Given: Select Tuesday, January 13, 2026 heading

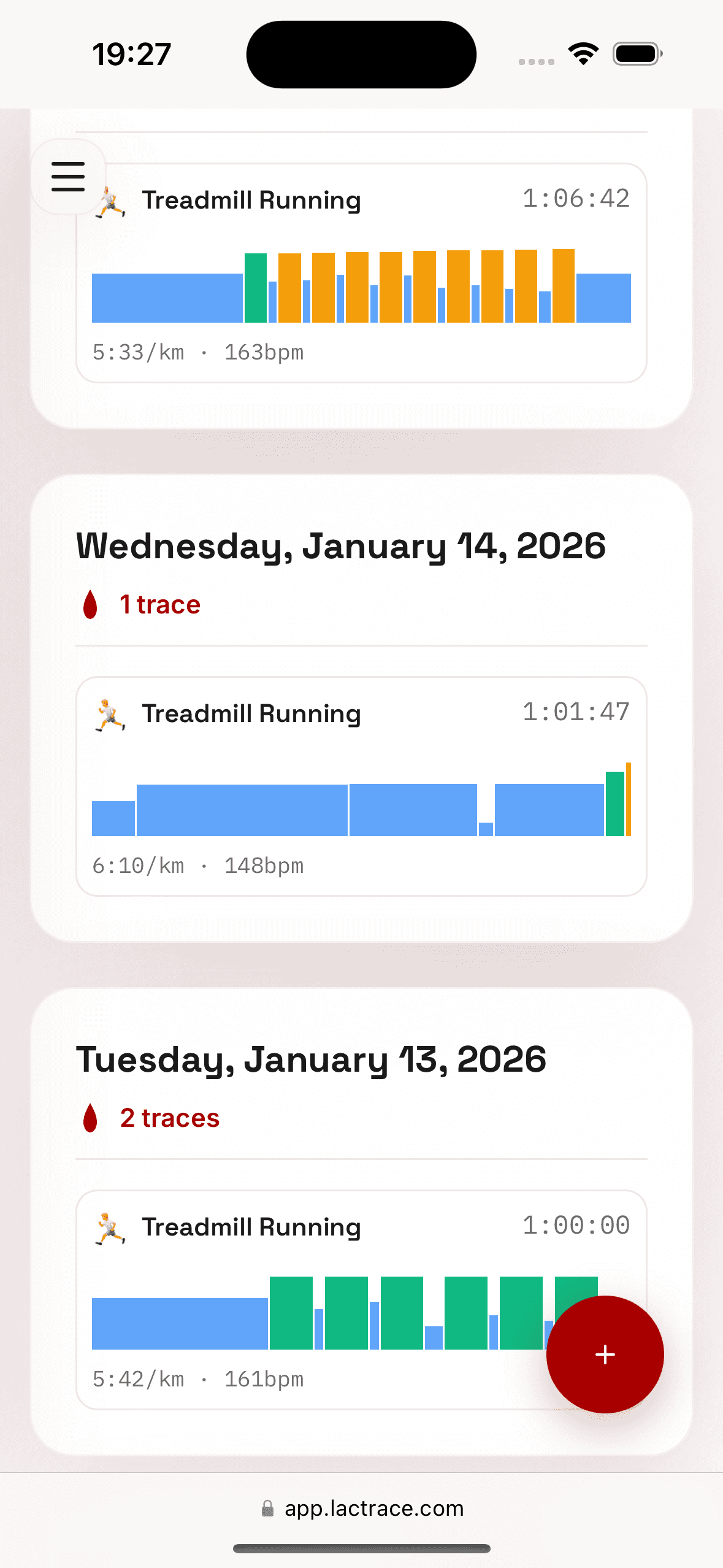Looking at the screenshot, I should [x=311, y=1059].
